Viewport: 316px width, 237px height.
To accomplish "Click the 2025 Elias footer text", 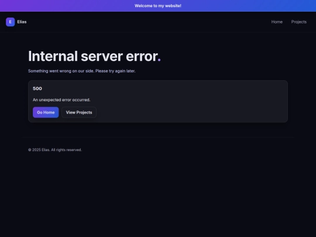I will (41, 150).
